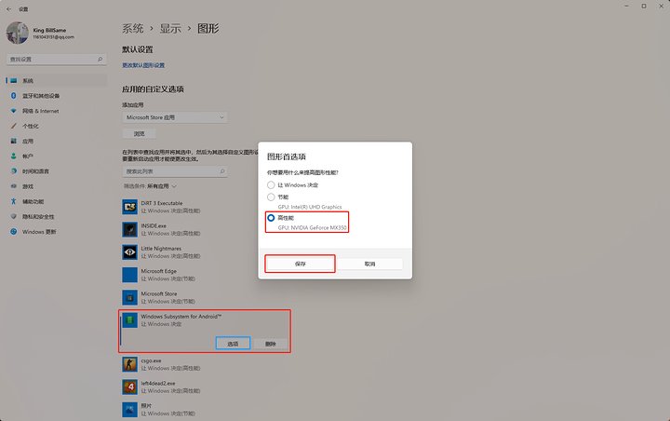This screenshot has width=670, height=421.
Task: Go back with the Settings back arrow
Action: coord(9,8)
